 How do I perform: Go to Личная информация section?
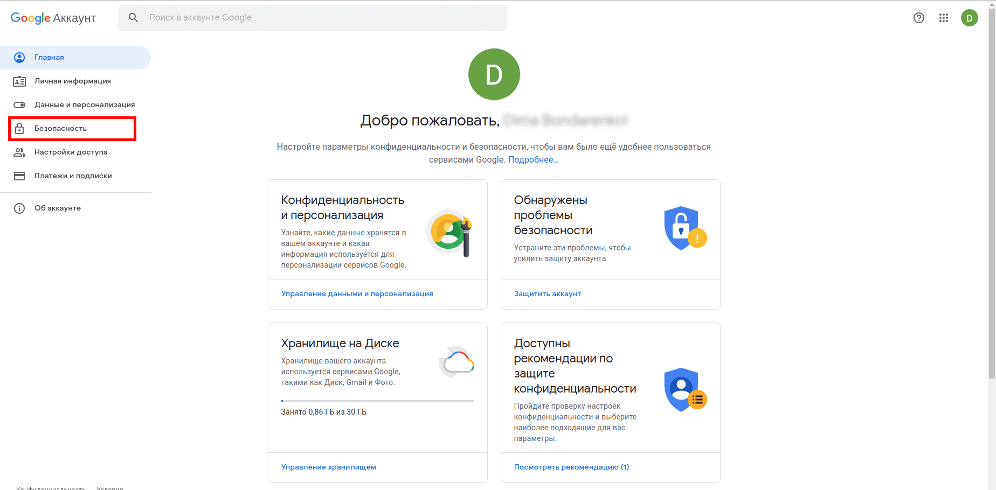[x=72, y=81]
